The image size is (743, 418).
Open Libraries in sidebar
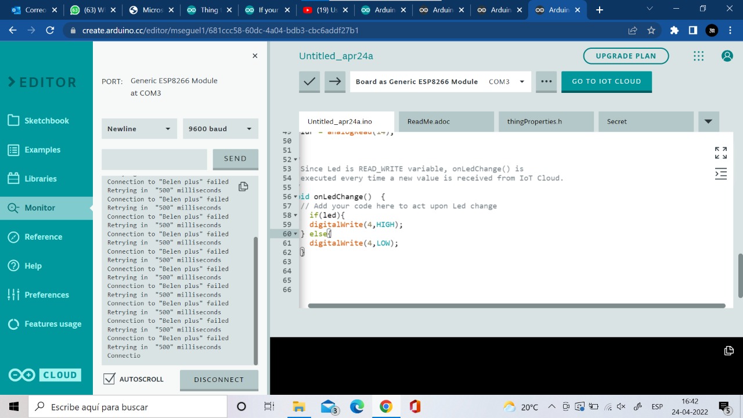tap(46, 178)
